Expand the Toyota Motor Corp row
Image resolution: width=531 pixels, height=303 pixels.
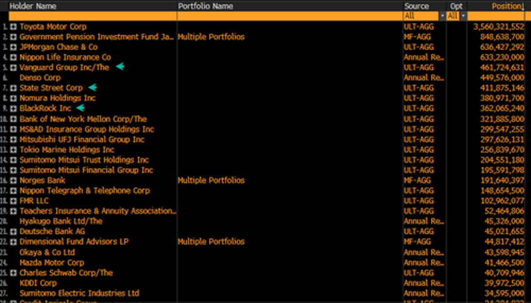coord(13,27)
